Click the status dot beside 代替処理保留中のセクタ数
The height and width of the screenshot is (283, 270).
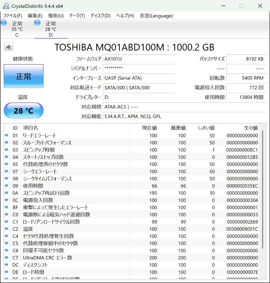[7, 243]
